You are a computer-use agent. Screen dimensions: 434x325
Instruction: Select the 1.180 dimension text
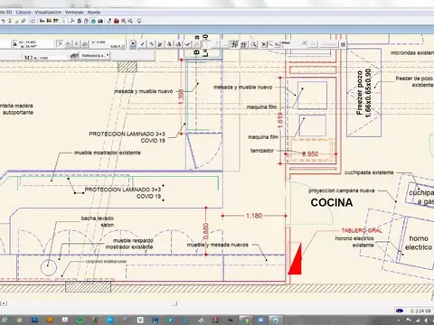pyautogui.click(x=254, y=216)
